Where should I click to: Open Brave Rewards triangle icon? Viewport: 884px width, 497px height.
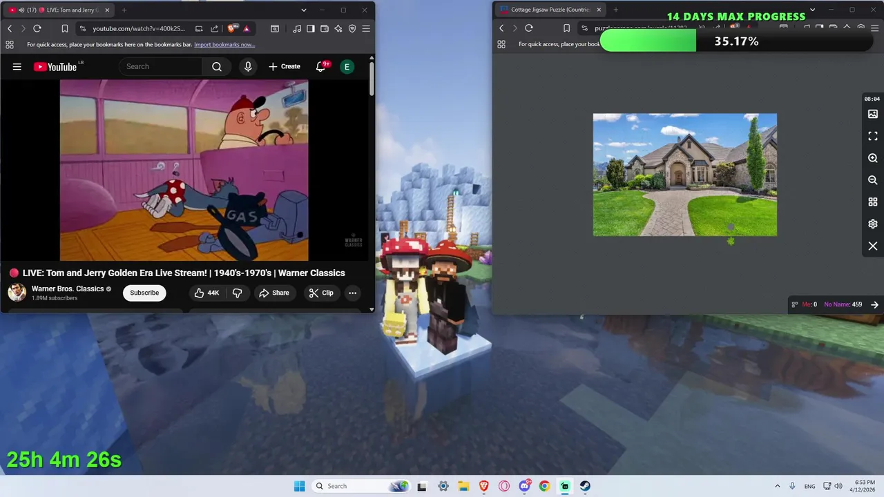246,28
